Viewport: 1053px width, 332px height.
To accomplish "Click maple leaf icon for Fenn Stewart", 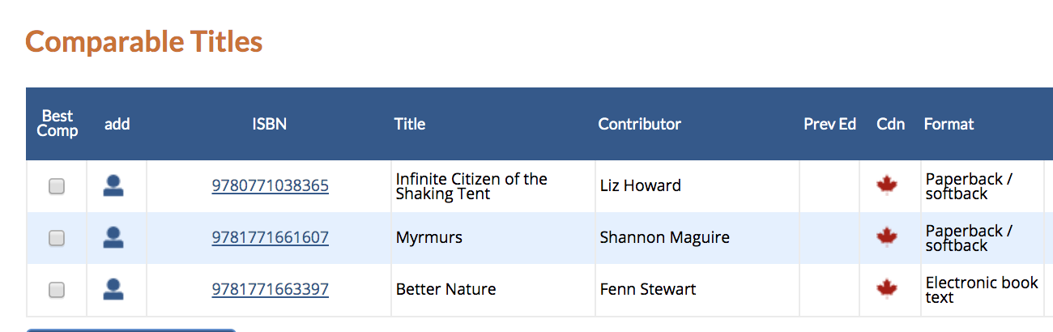I will coord(887,290).
